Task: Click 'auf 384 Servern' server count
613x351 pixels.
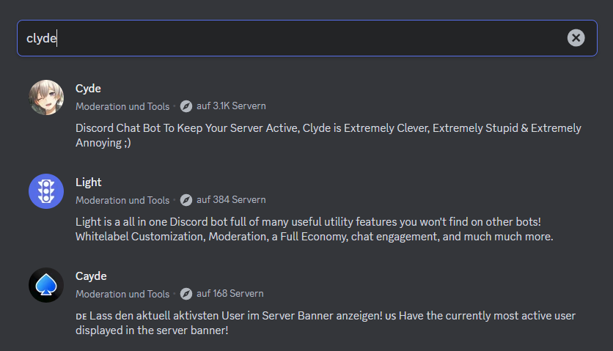Action: point(231,200)
